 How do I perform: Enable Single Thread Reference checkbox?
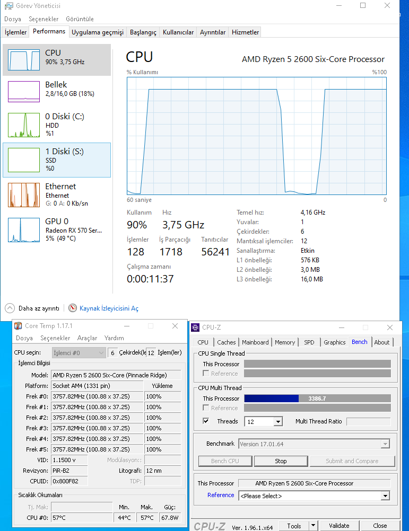point(206,373)
